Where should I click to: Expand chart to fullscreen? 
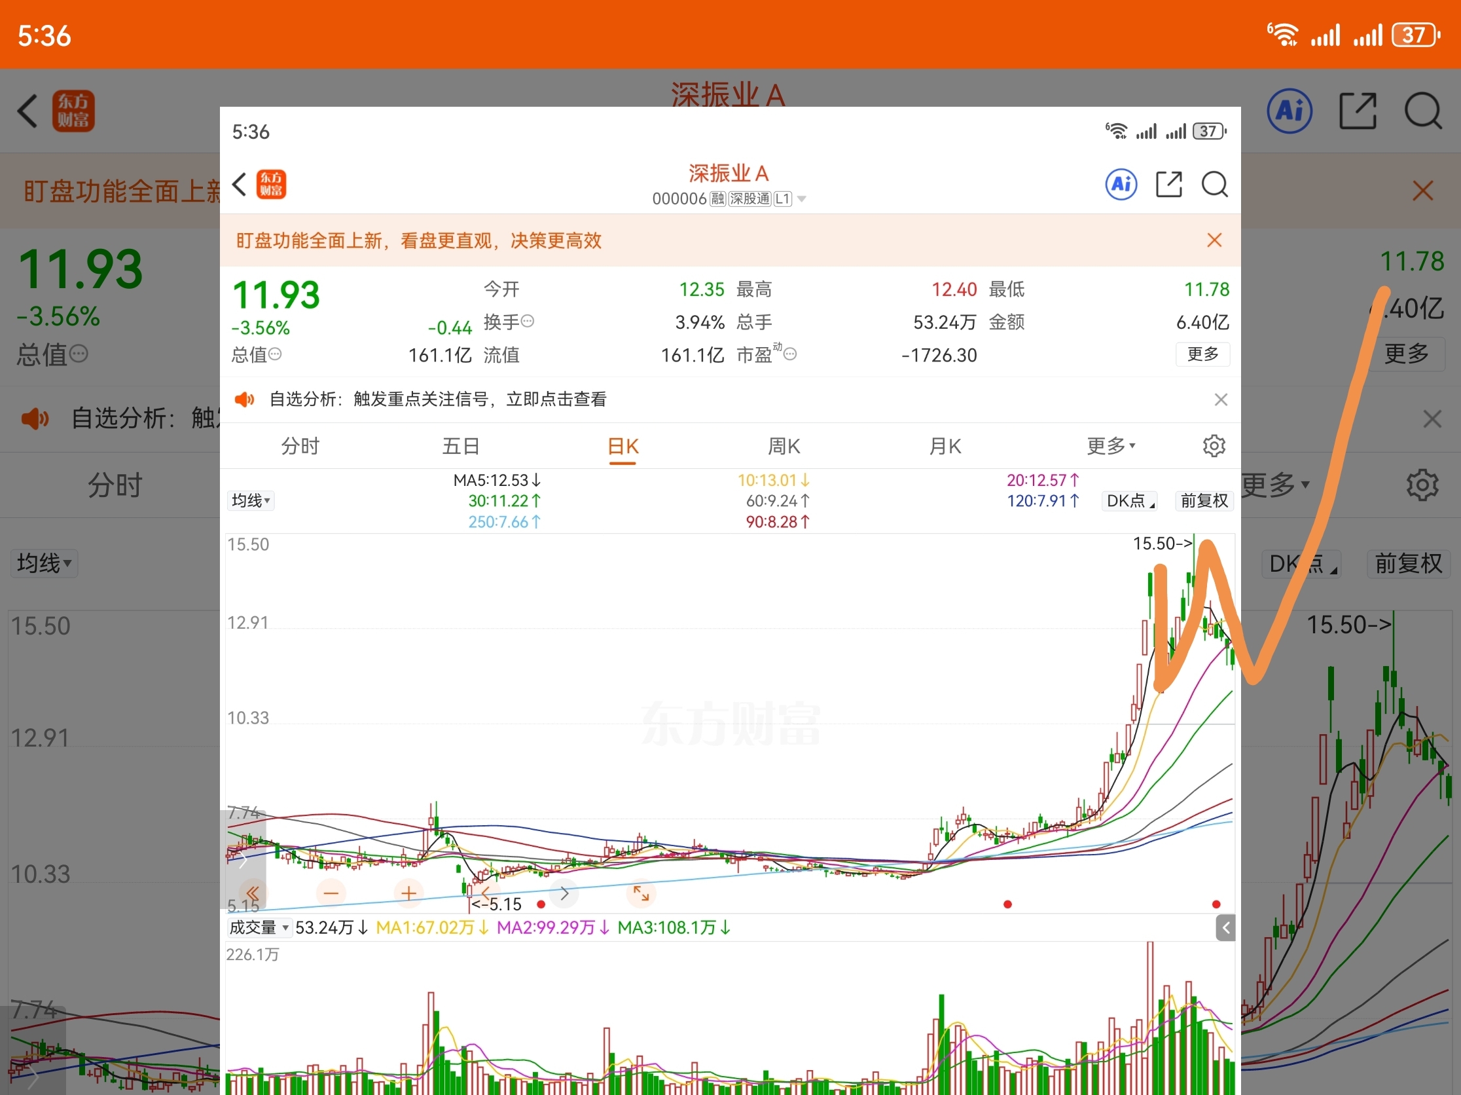tap(641, 893)
